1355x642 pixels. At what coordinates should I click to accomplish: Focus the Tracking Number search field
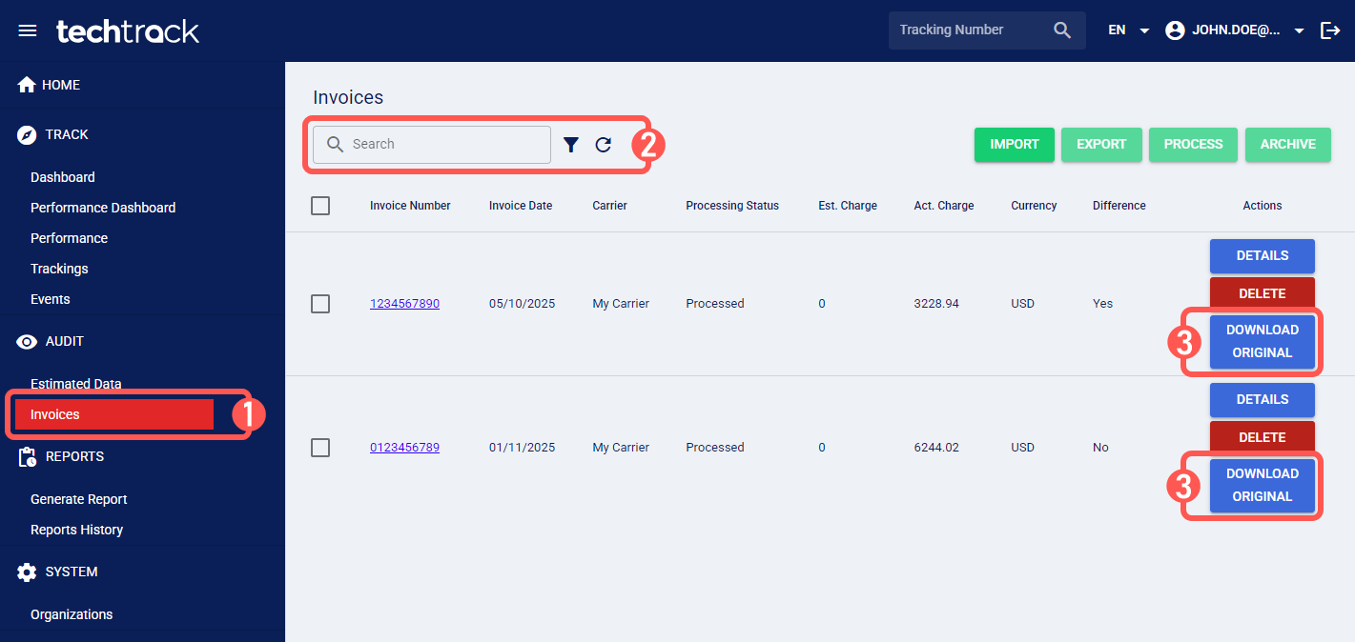971,30
